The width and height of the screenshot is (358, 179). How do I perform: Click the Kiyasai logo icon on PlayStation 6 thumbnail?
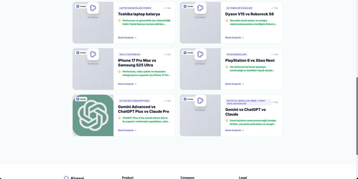click(200, 54)
